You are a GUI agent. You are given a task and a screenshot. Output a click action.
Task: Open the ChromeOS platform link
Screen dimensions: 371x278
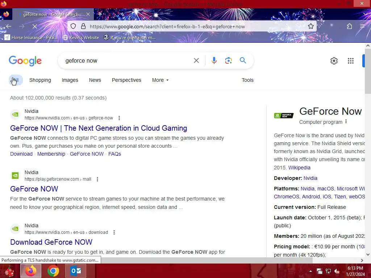click(x=287, y=197)
